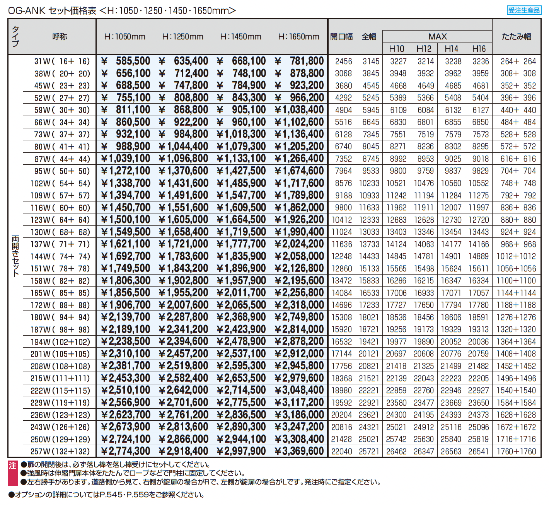Click H14 max value 14177
549x505 pixels.
pyautogui.click(x=451, y=244)
